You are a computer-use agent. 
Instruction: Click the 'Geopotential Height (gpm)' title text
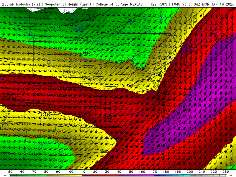point(68,4)
